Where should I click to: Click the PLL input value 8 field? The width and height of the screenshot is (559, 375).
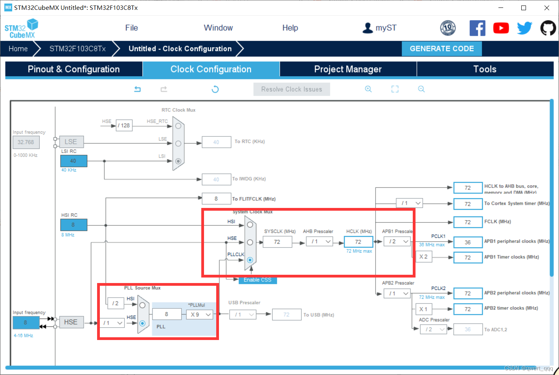pyautogui.click(x=167, y=314)
